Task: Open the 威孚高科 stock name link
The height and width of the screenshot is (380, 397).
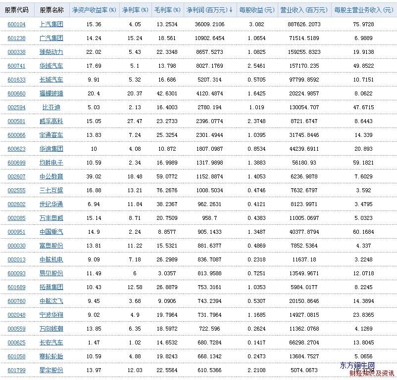Action: (51, 122)
